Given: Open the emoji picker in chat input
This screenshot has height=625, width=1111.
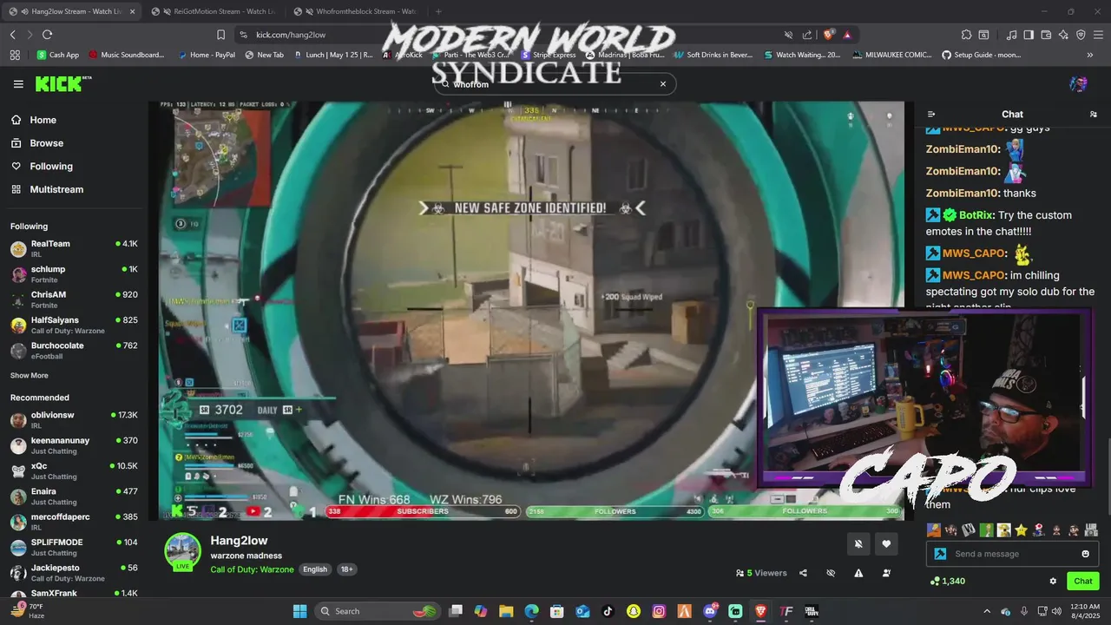Looking at the screenshot, I should [1086, 554].
